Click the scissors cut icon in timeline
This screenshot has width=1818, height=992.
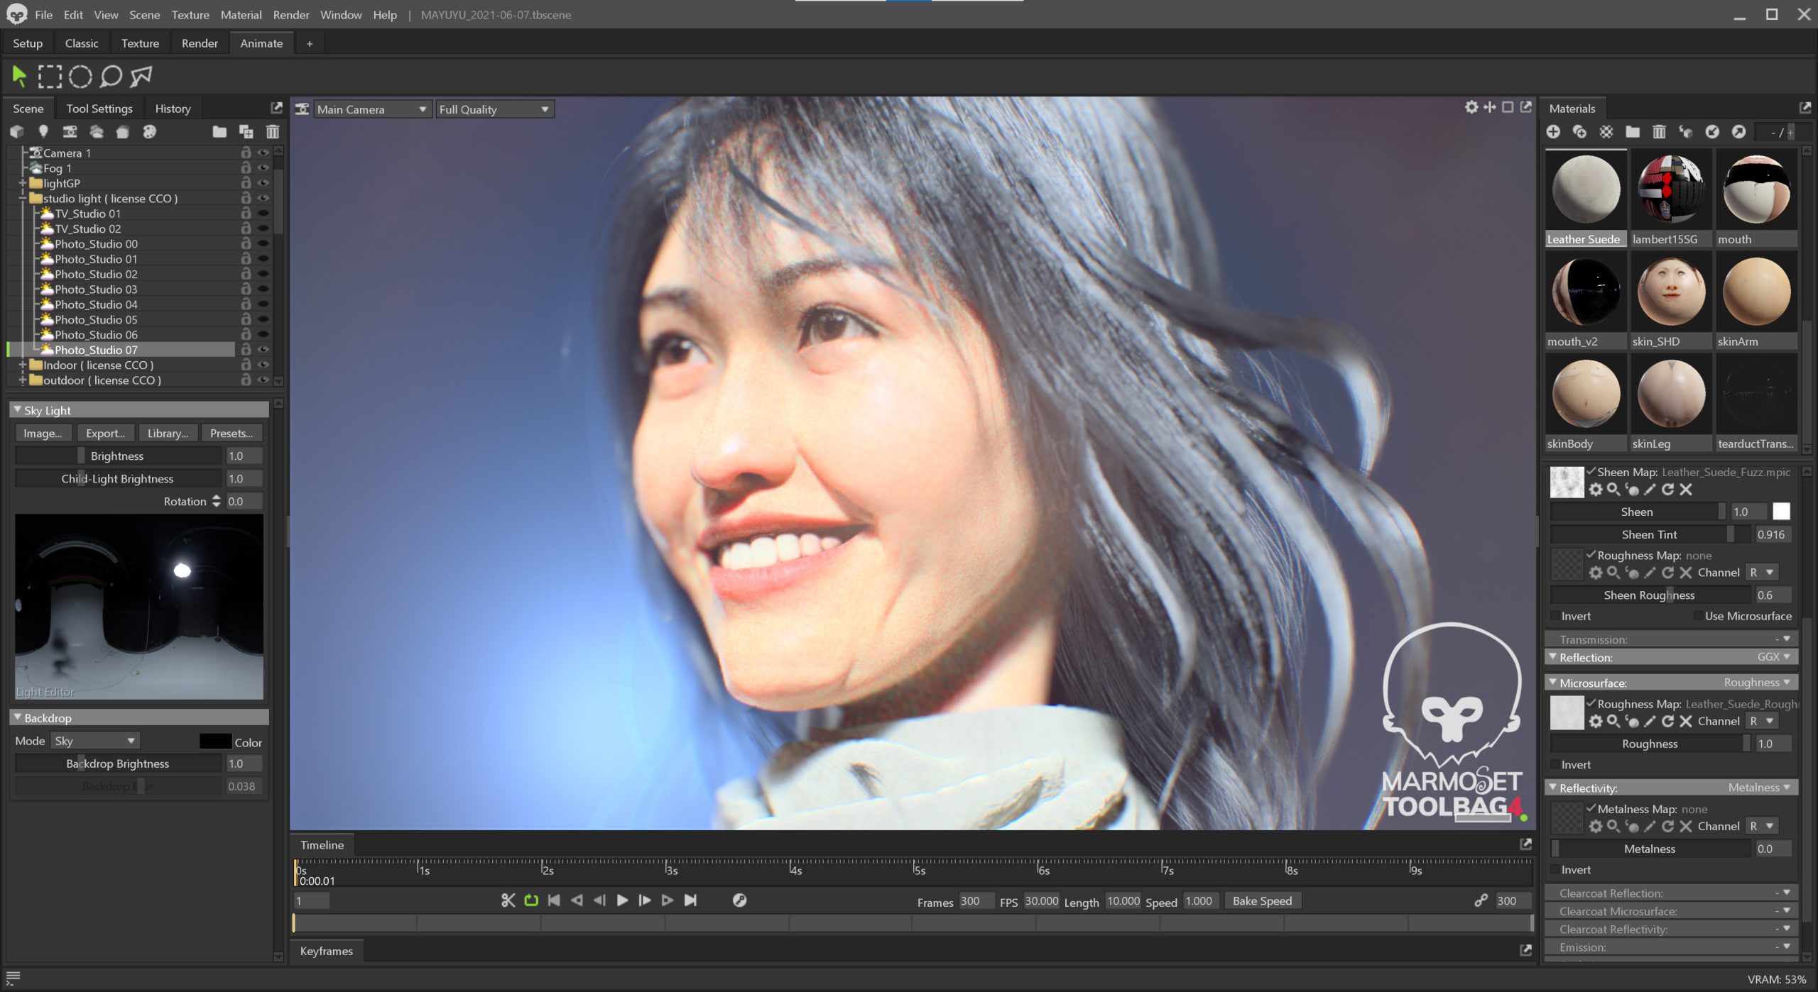[x=508, y=900]
